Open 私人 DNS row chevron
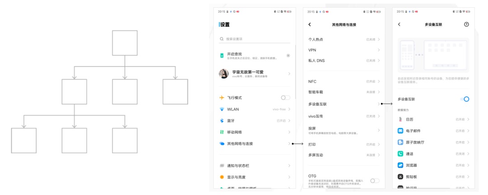Image resolution: width=488 pixels, height=195 pixels. (379, 61)
